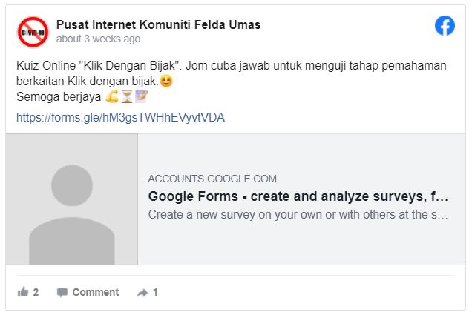Open the "about 3 weeks ago" timestamp
The width and height of the screenshot is (472, 315).
(98, 39)
